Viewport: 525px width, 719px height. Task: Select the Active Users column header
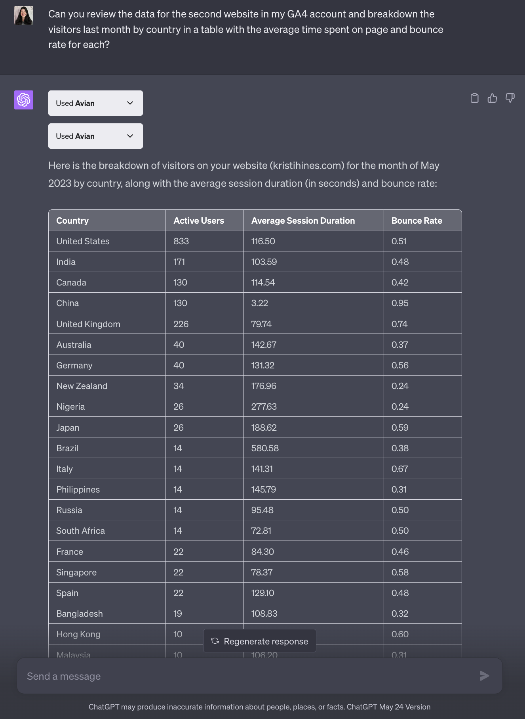[x=198, y=220]
